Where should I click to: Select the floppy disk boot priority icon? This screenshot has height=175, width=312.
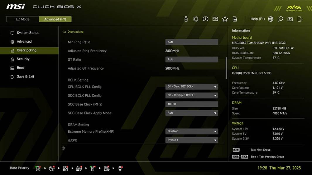[x=107, y=168]
